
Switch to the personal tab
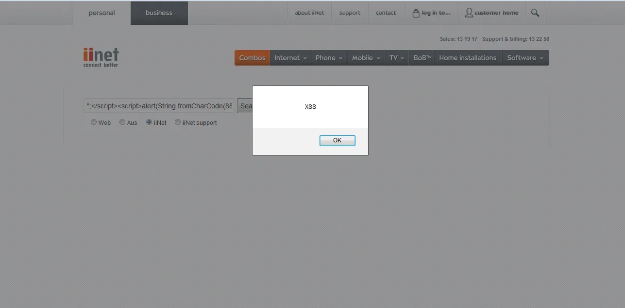101,13
